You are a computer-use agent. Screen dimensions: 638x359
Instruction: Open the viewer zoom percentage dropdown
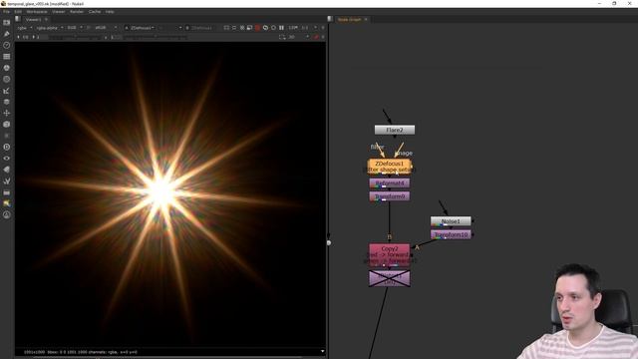[293, 28]
